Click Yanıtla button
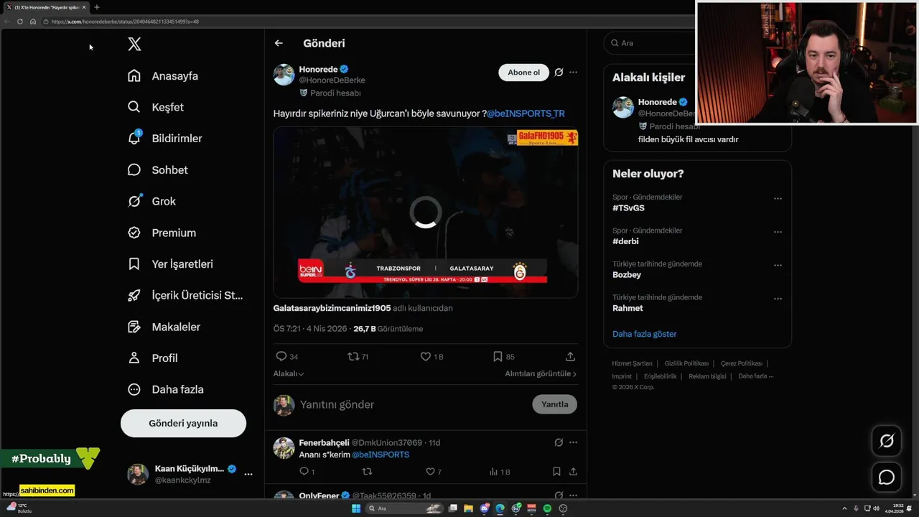Screen dimensions: 919x517 pyautogui.click(x=554, y=404)
